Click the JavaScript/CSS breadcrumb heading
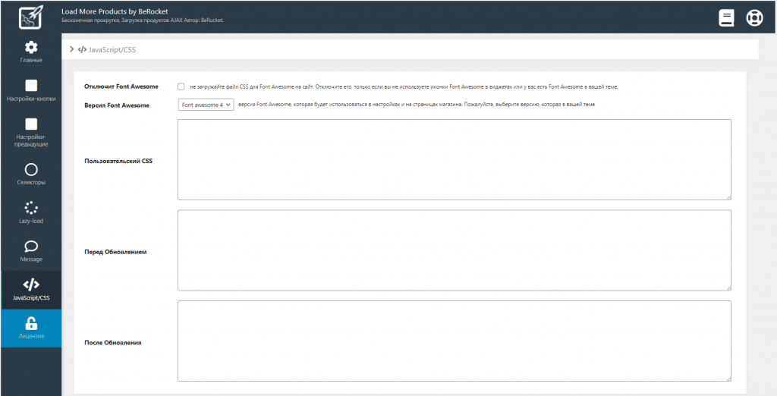 click(112, 49)
